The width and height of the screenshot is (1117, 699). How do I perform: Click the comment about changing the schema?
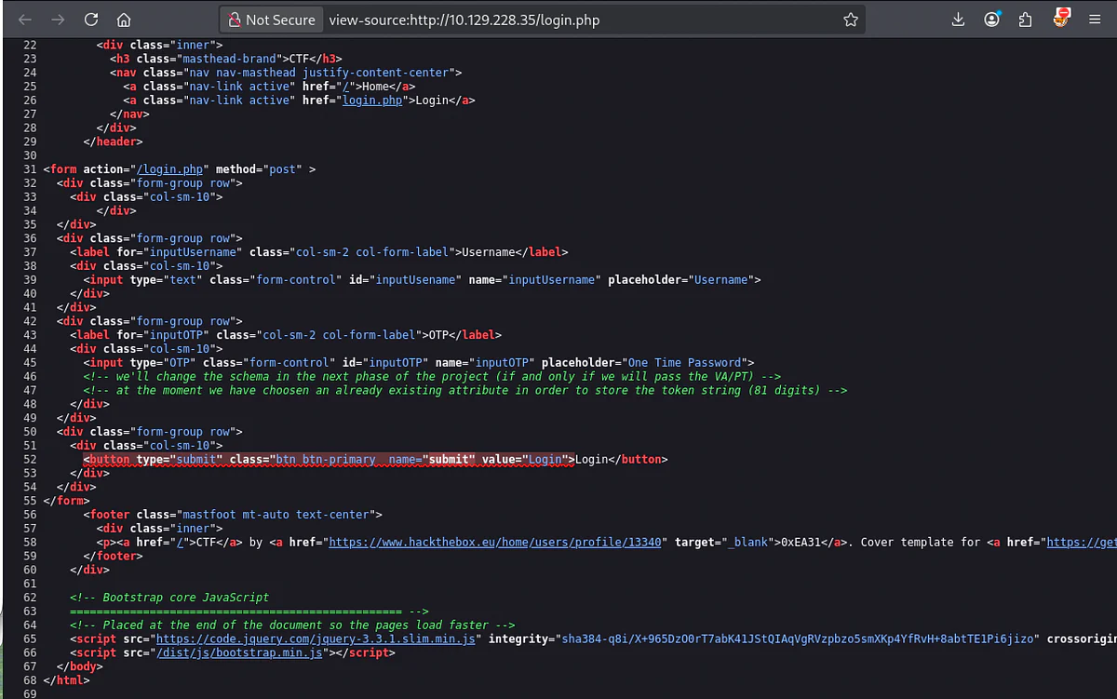click(x=432, y=376)
